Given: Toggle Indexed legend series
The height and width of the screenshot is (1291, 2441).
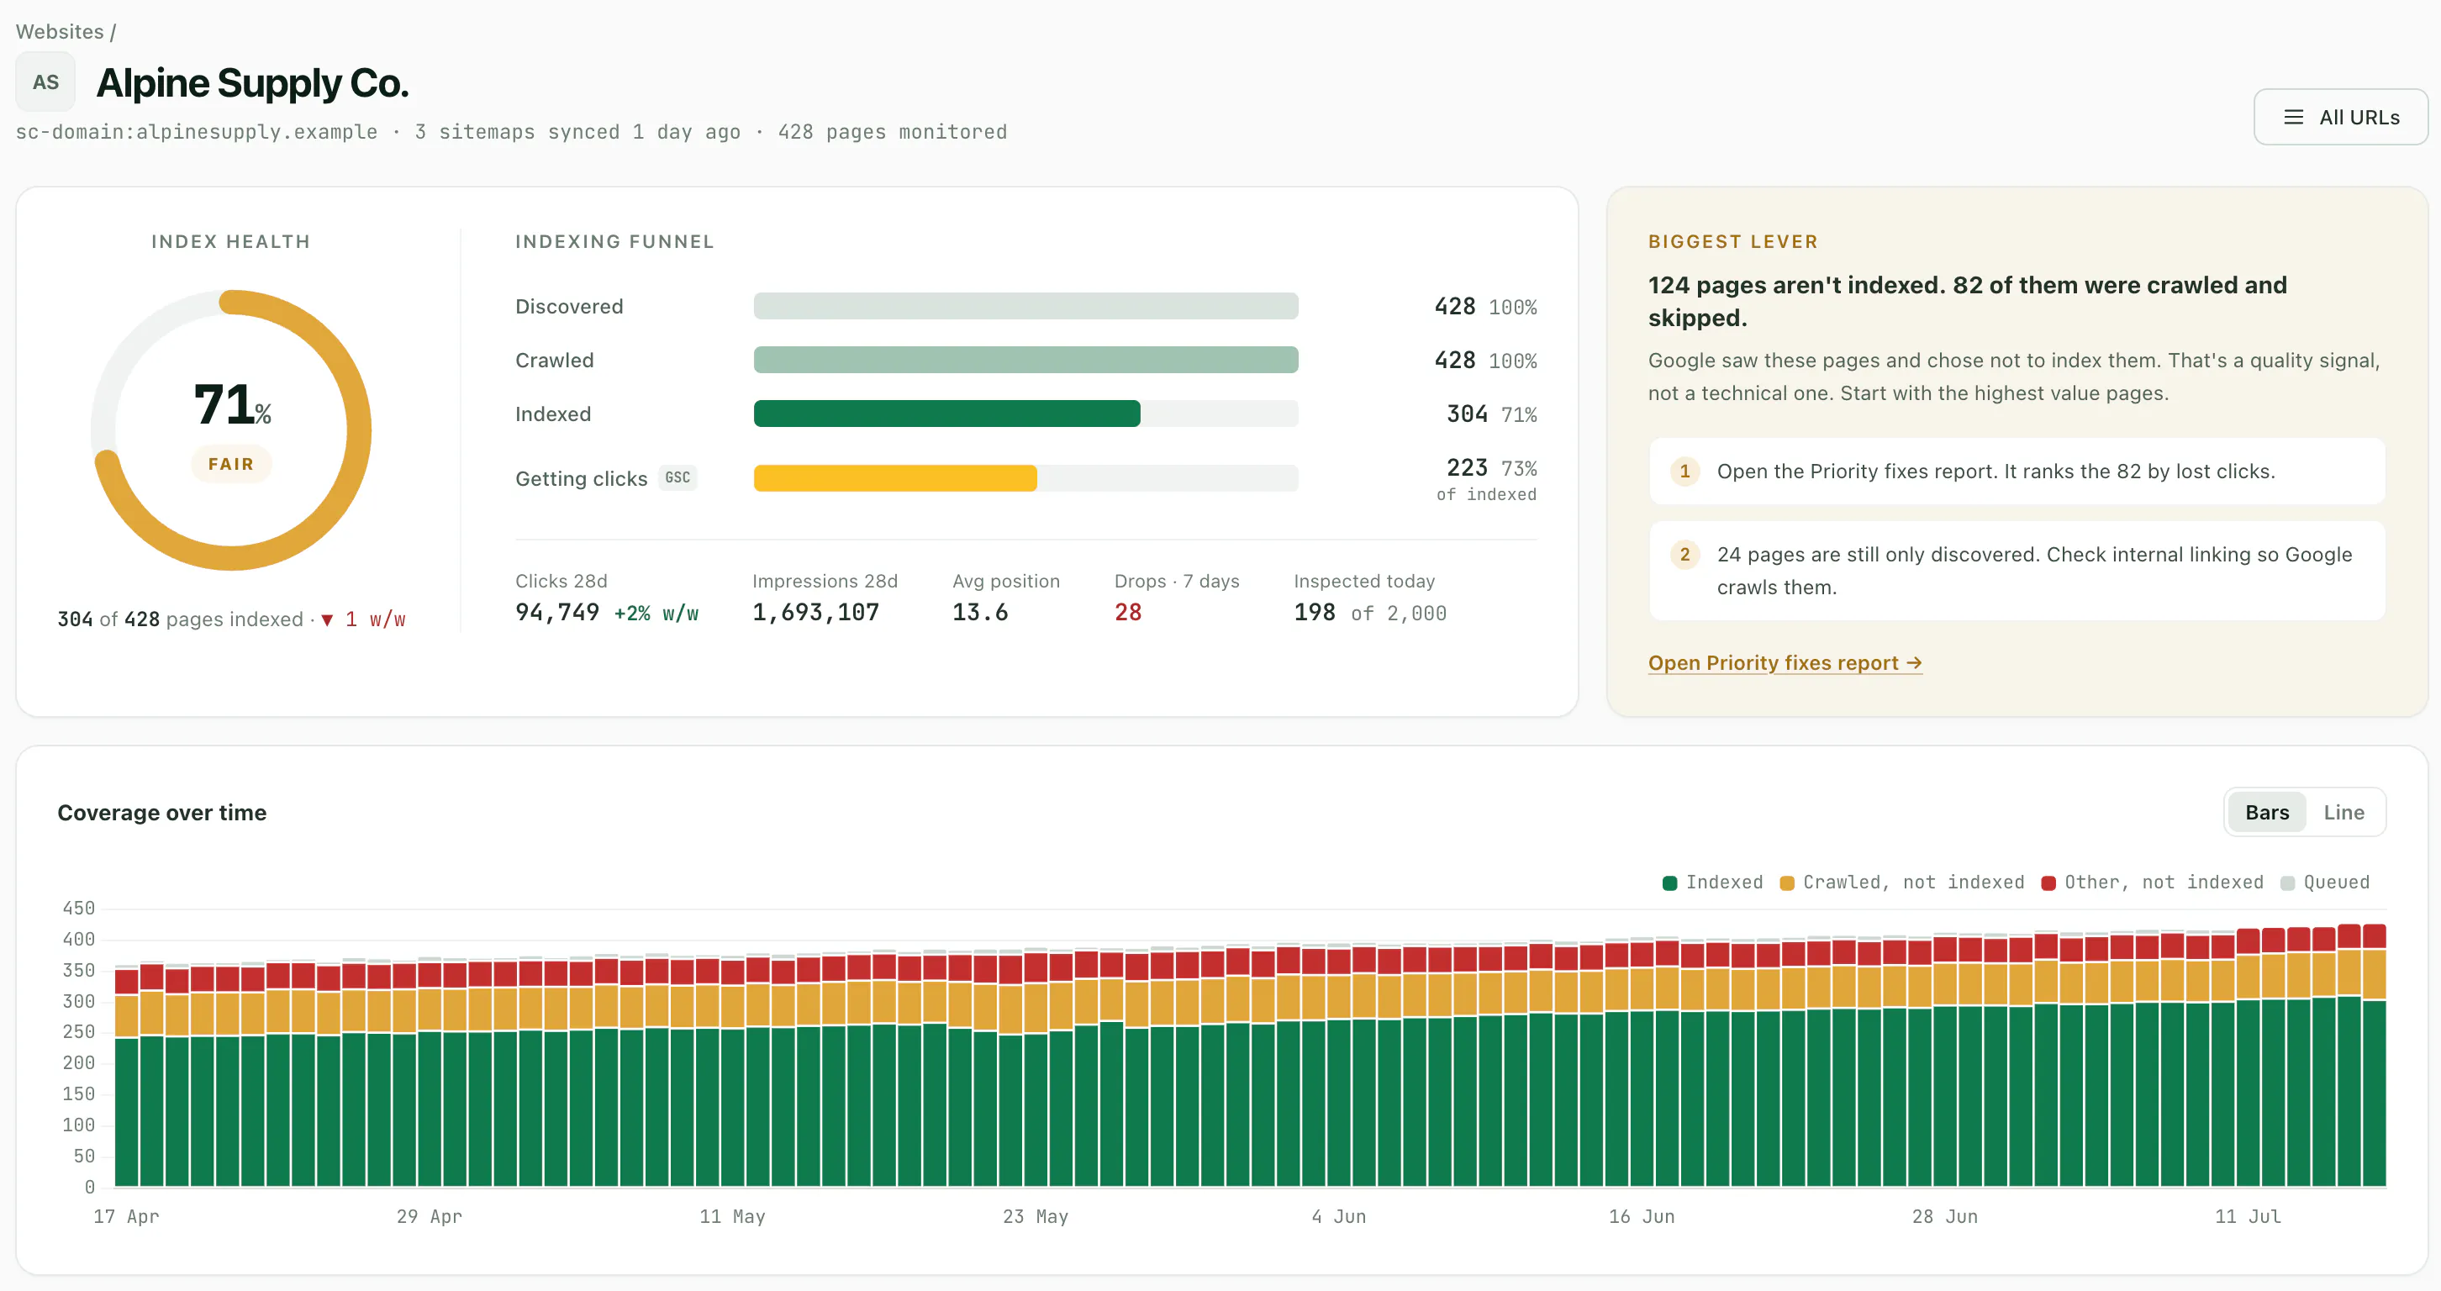Looking at the screenshot, I should click(1713, 882).
